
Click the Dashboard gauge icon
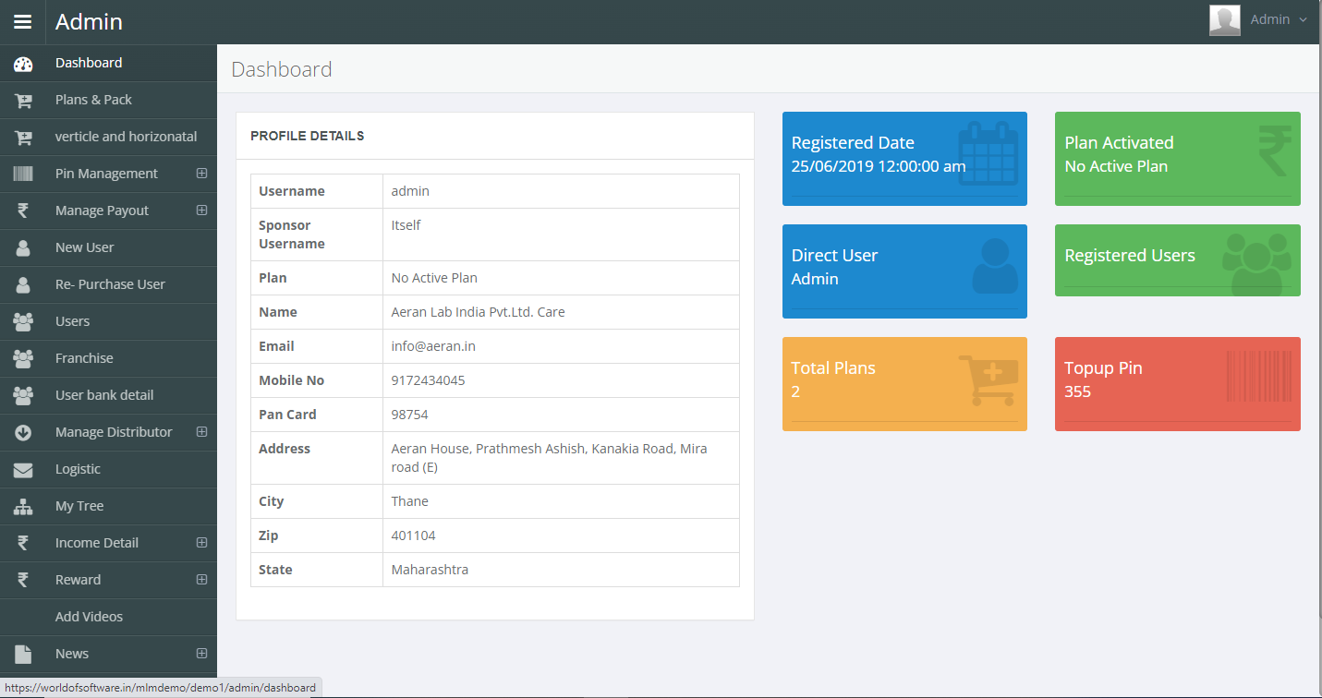click(23, 64)
